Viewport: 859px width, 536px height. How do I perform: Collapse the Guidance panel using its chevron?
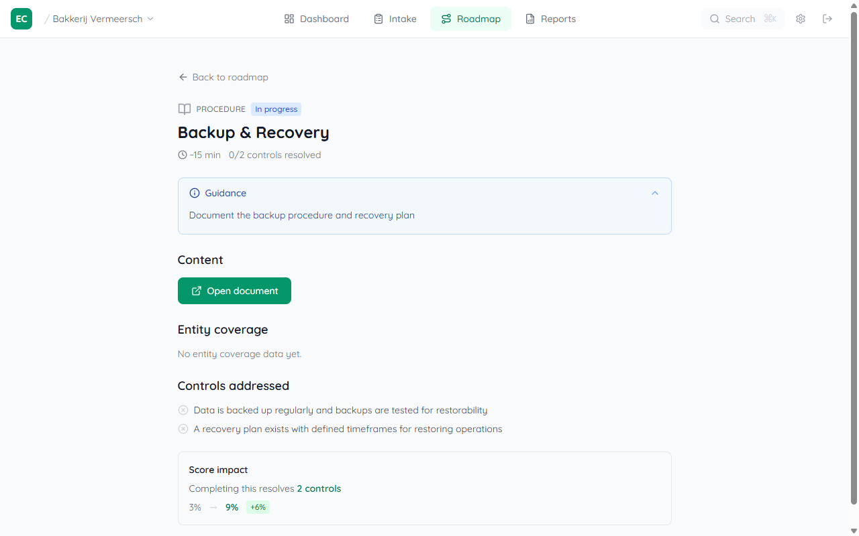click(x=654, y=193)
